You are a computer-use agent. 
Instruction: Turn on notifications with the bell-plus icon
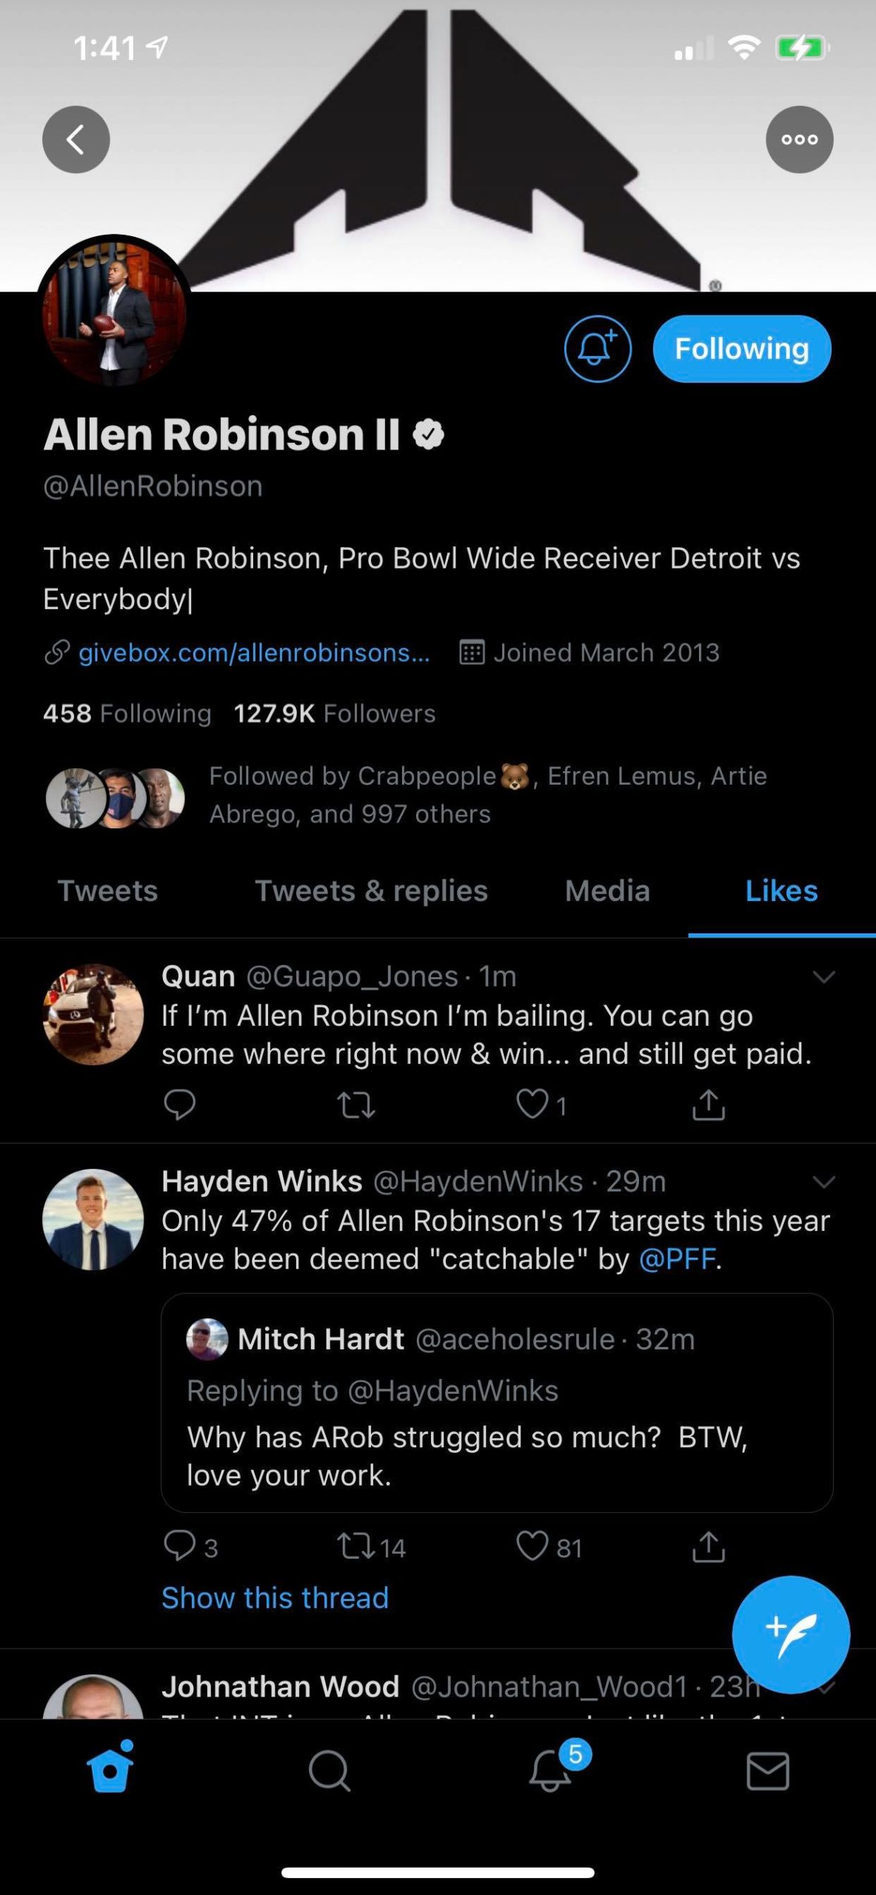coord(598,349)
